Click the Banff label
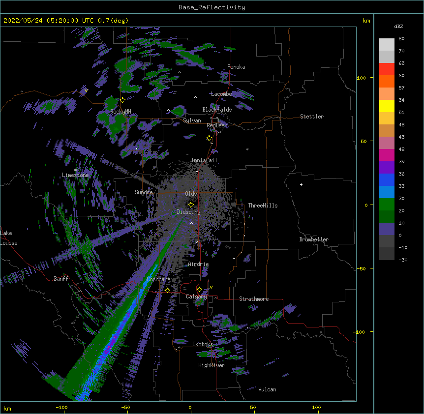 pyautogui.click(x=61, y=279)
